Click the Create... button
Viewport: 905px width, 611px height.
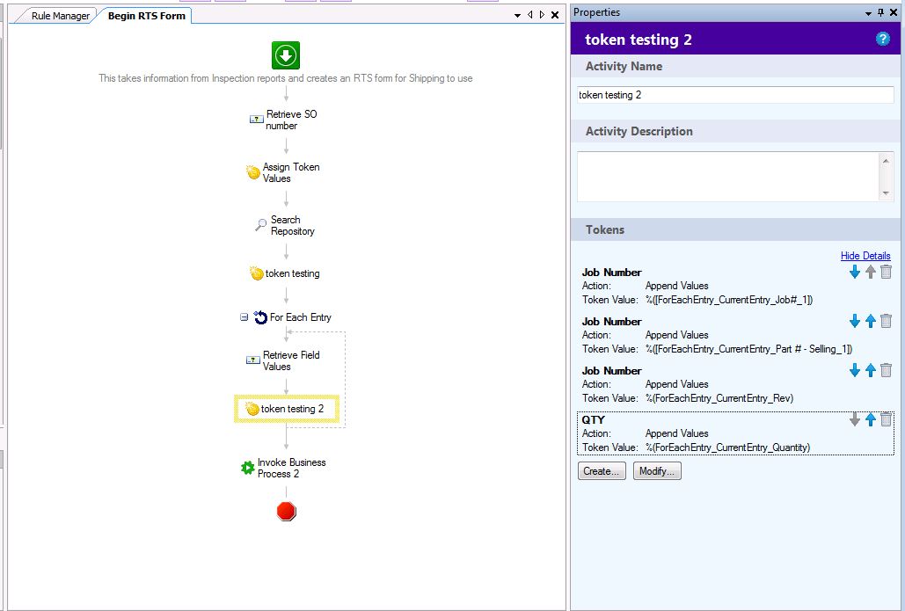(x=602, y=471)
